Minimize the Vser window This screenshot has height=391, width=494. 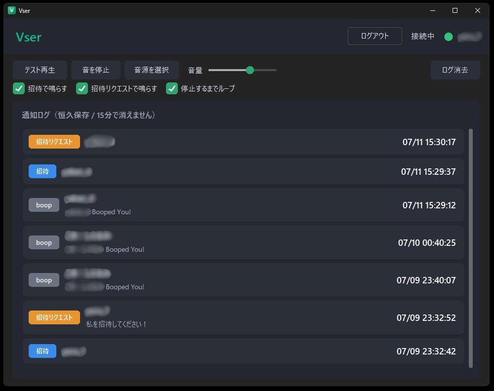(433, 10)
